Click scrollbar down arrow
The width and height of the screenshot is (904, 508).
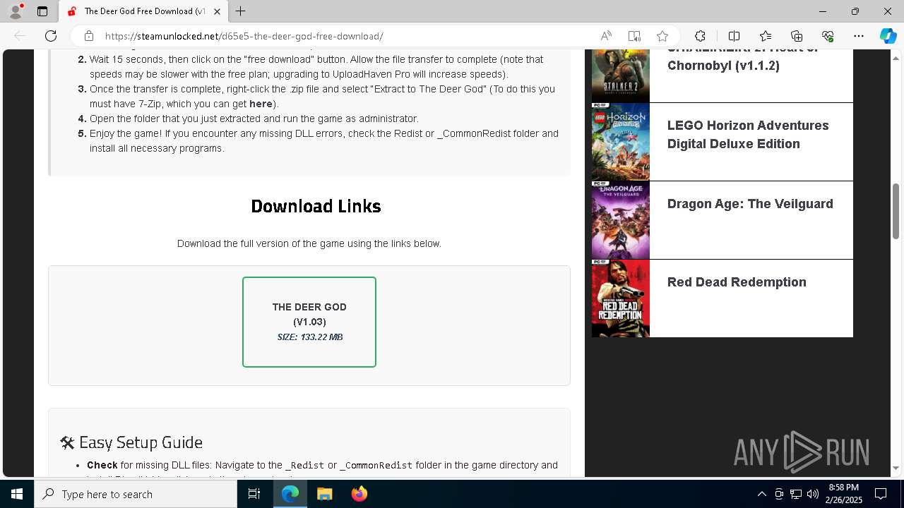tap(896, 468)
